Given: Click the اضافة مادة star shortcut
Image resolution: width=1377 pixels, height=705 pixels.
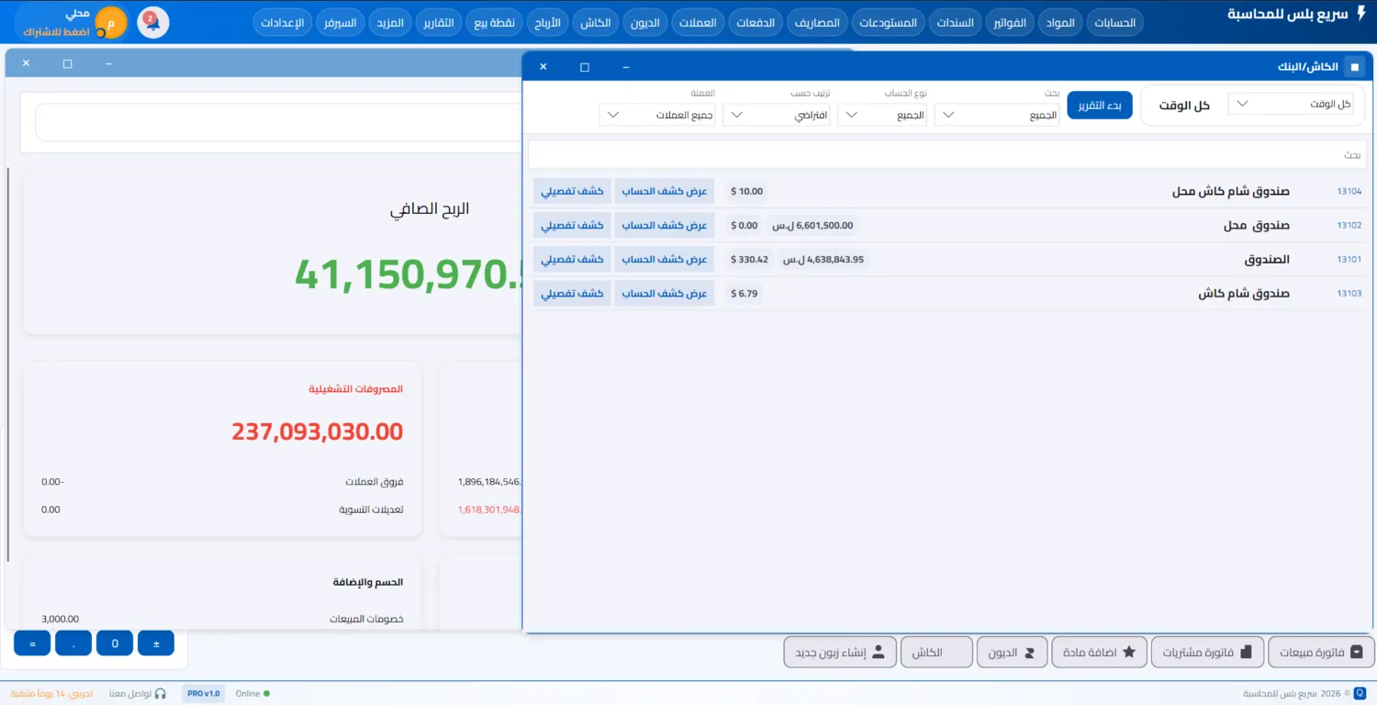Looking at the screenshot, I should tap(1099, 653).
